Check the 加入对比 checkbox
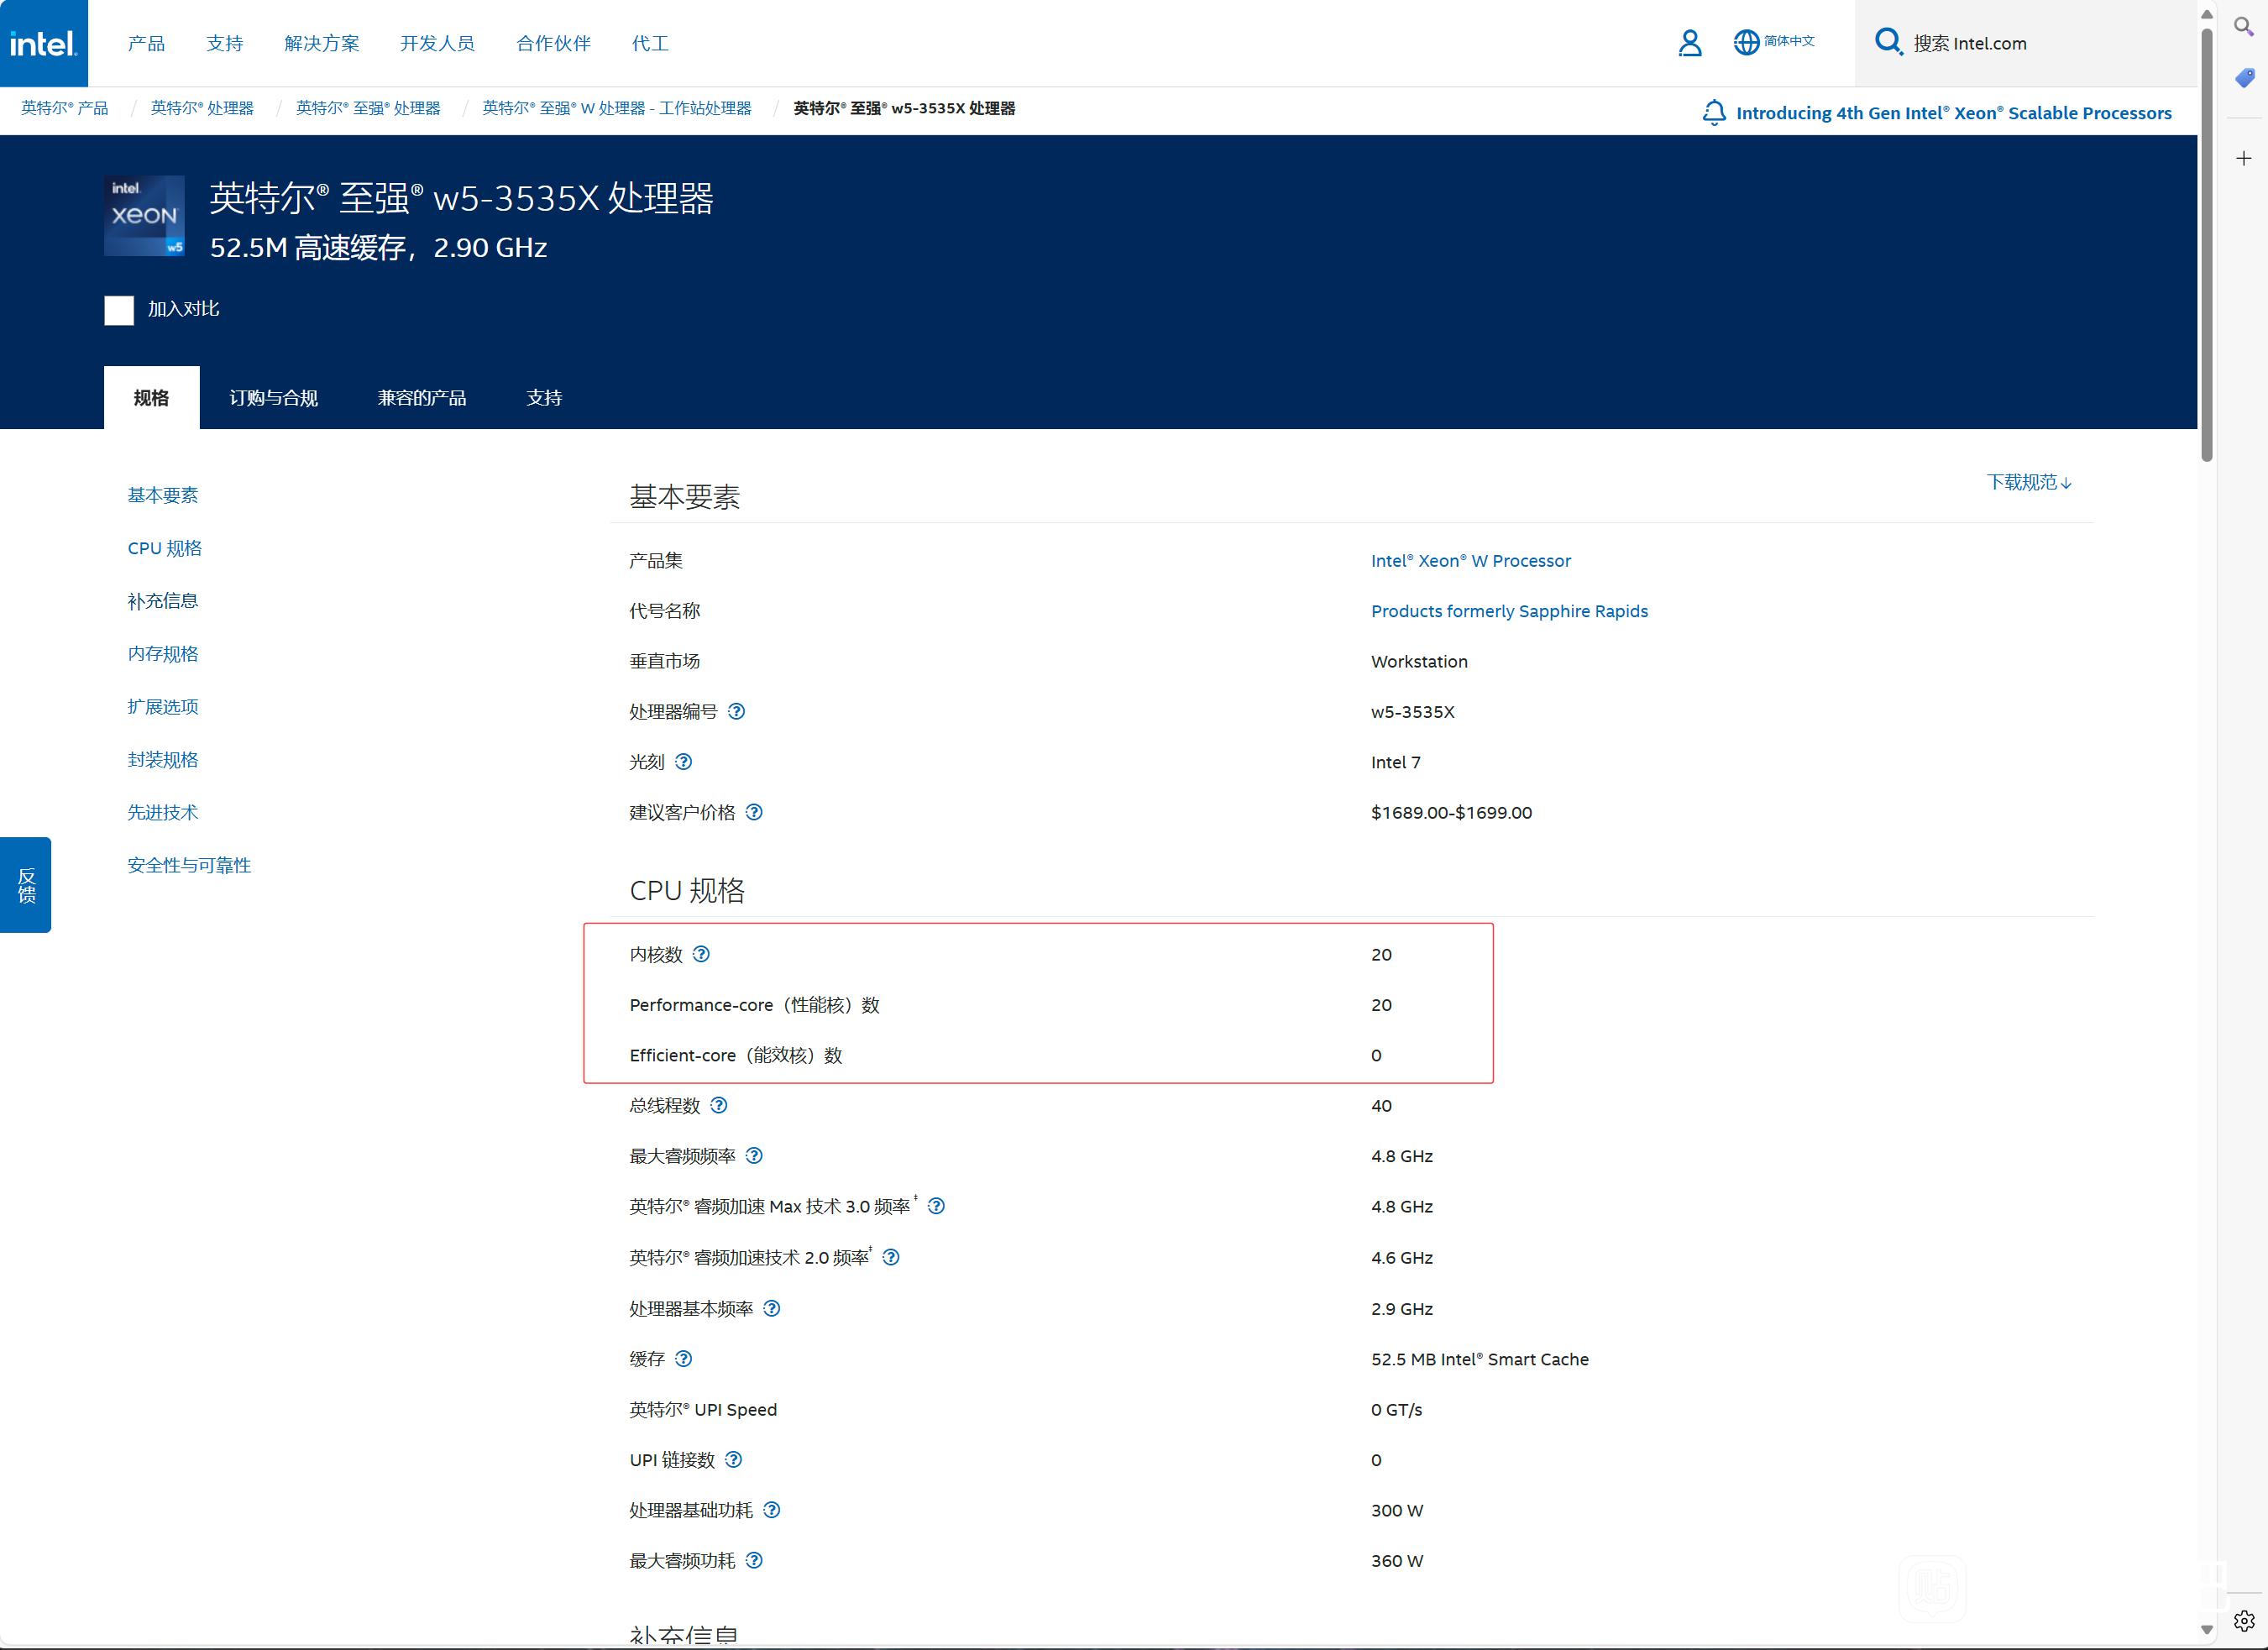2268x1650 pixels. [119, 310]
